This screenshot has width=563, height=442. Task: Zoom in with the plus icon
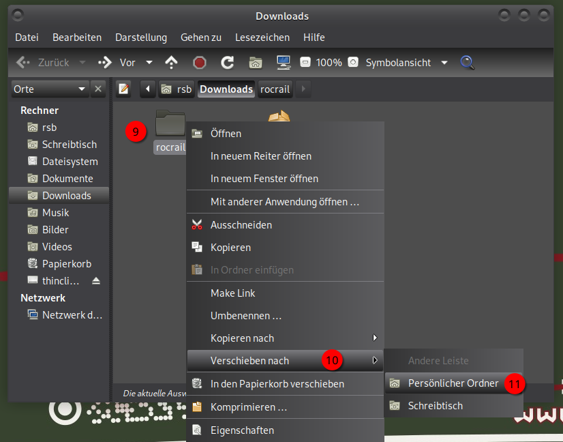tap(353, 63)
